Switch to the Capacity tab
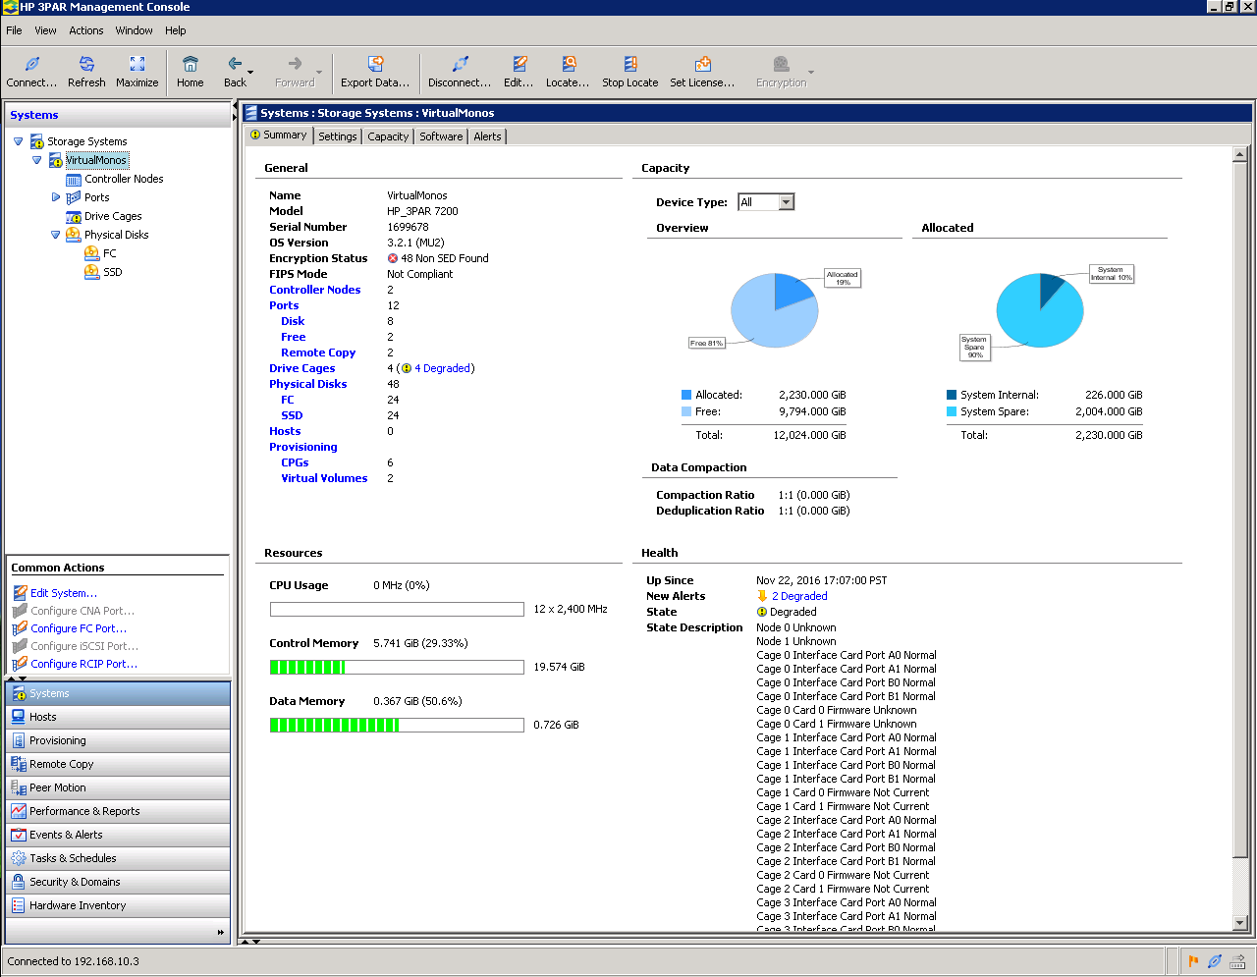The width and height of the screenshot is (1257, 977). 387,136
